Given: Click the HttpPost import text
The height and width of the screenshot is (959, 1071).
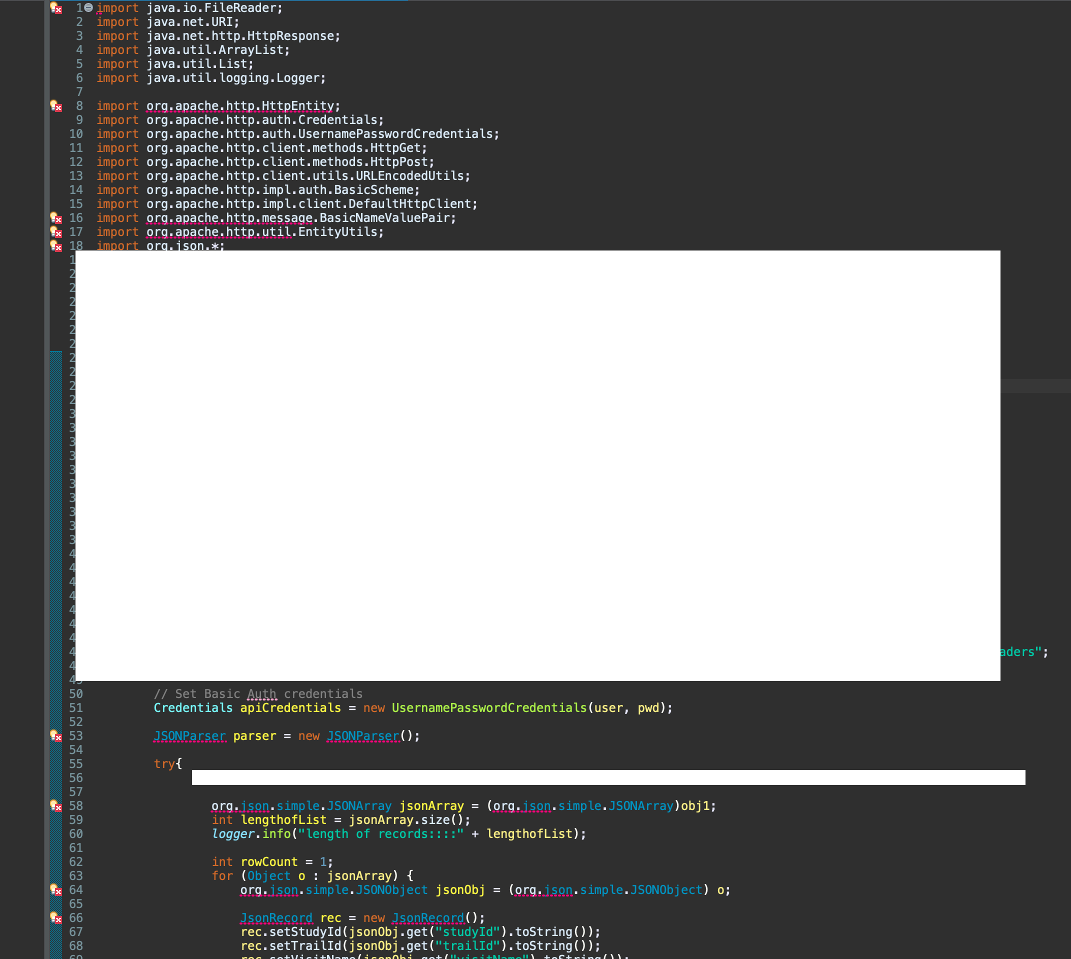Looking at the screenshot, I should (x=290, y=162).
